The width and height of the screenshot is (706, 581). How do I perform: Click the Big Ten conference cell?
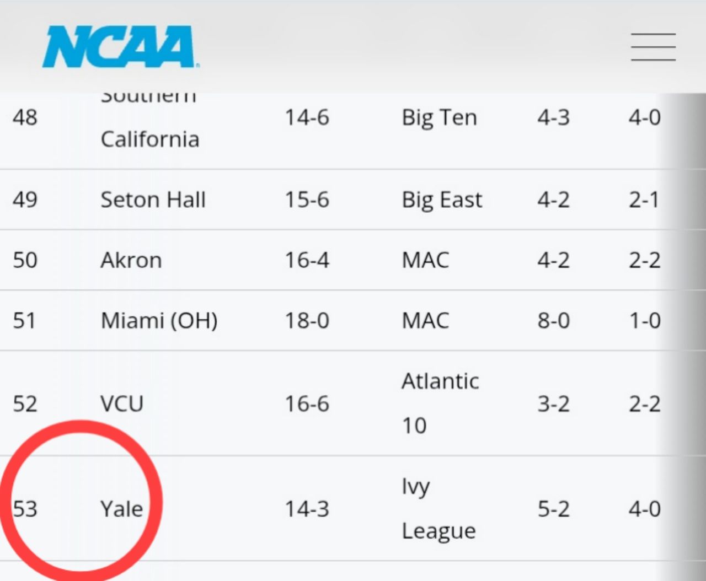[439, 117]
